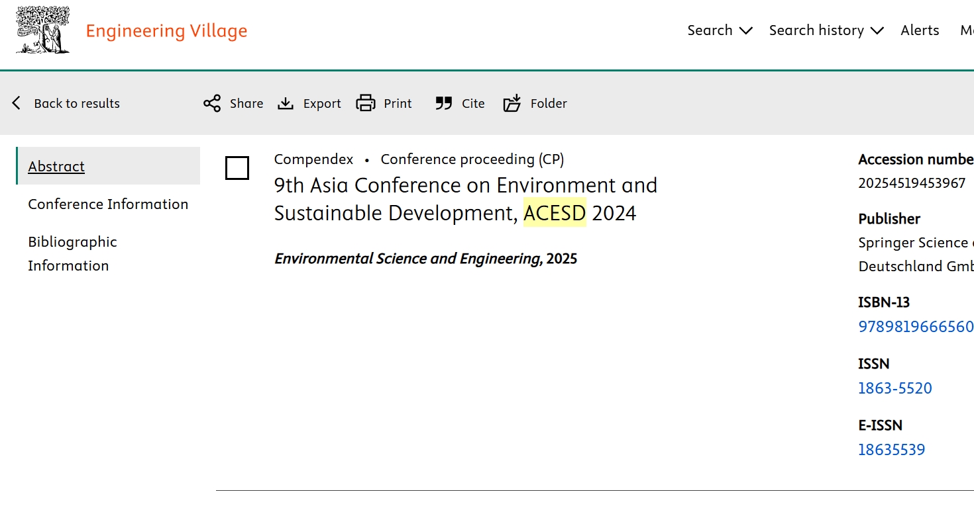The height and width of the screenshot is (510, 974).
Task: Expand the Search dropdown menu
Action: (x=720, y=30)
